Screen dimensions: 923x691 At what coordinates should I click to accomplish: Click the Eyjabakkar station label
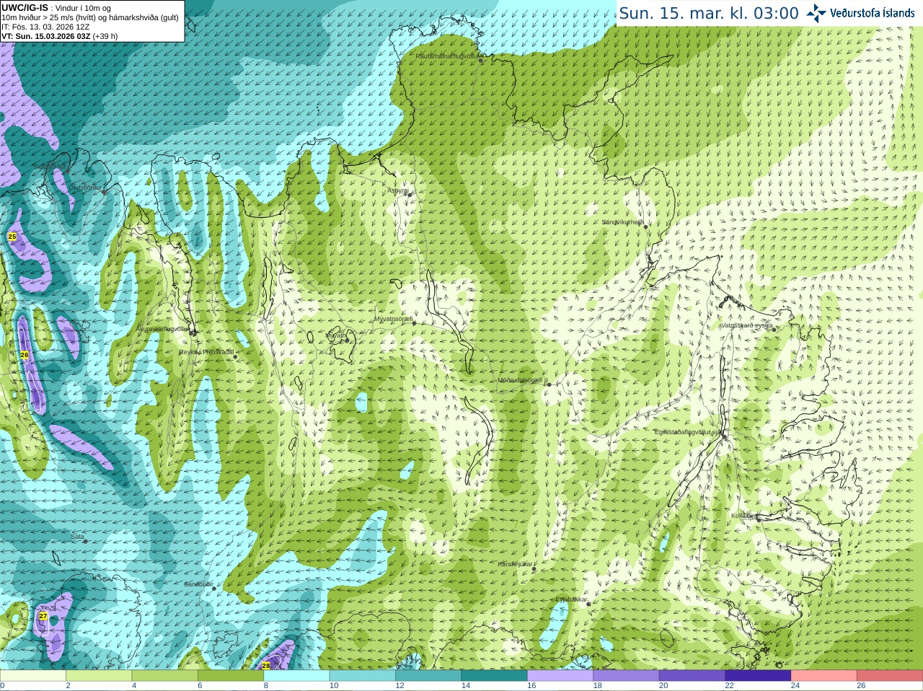click(572, 599)
